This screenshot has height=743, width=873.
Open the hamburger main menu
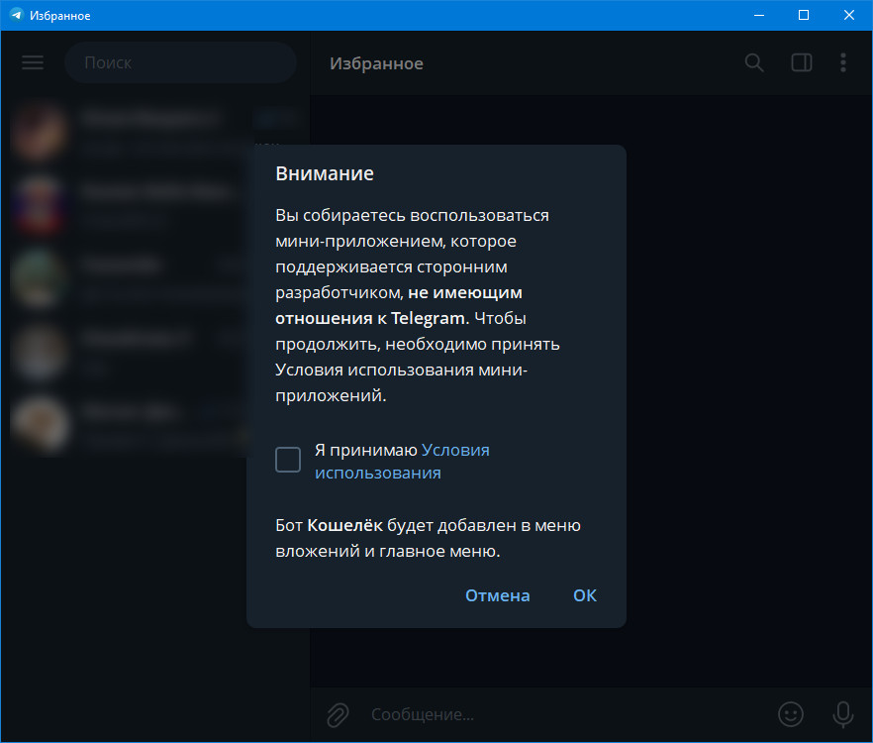point(33,62)
